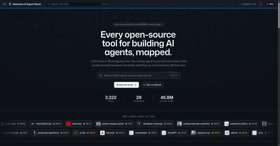The width and height of the screenshot is (280, 146).
Task: Open the README rebuild announcement pill
Action: pos(139,24)
